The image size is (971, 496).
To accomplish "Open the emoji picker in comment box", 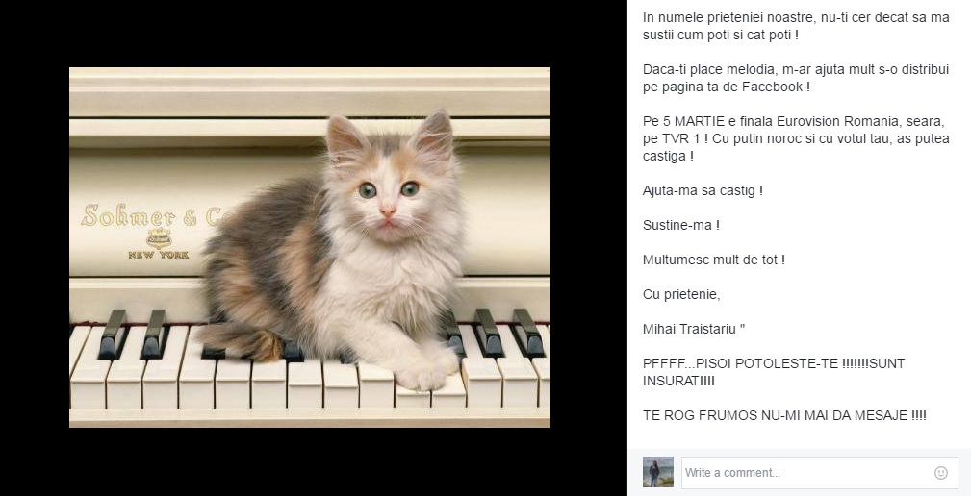I will 940,473.
